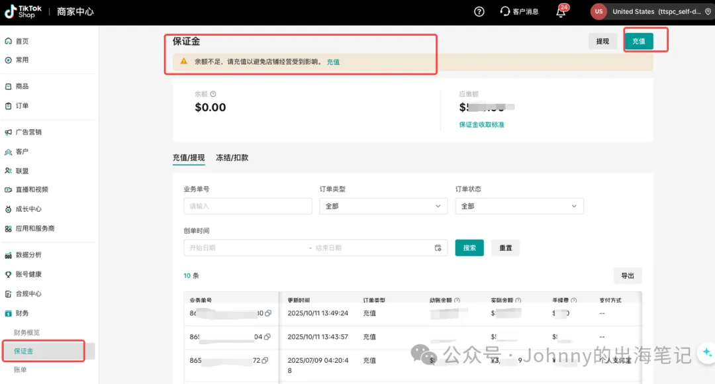Copy the first business order number

(x=267, y=313)
